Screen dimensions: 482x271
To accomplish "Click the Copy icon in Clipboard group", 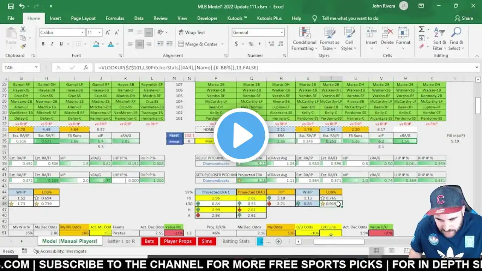I will (x=23, y=38).
